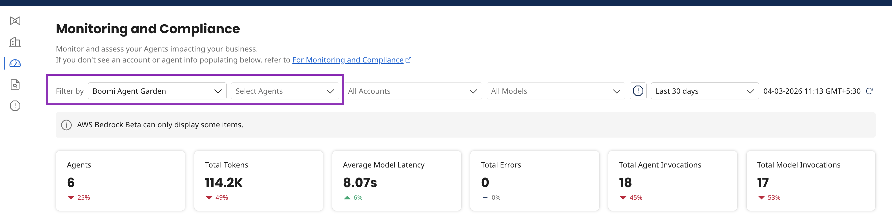
Task: Click the alert icon button beside All Models
Action: [x=637, y=91]
